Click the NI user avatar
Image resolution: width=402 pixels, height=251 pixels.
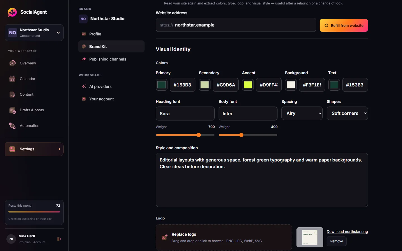pos(11,239)
